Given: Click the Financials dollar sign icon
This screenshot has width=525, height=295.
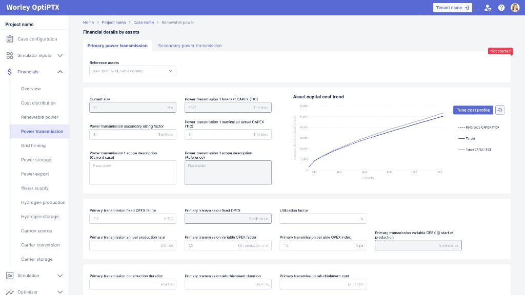Looking at the screenshot, I should coord(10,72).
